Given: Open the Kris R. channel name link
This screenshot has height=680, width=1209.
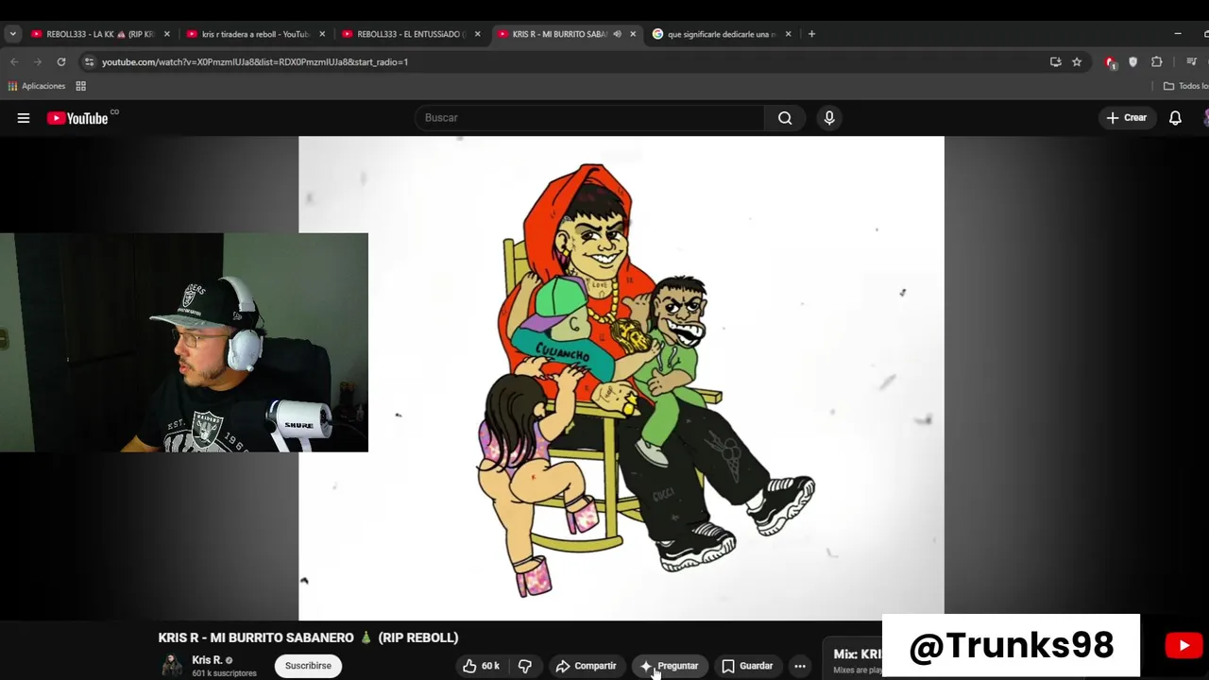Looking at the screenshot, I should (x=207, y=660).
